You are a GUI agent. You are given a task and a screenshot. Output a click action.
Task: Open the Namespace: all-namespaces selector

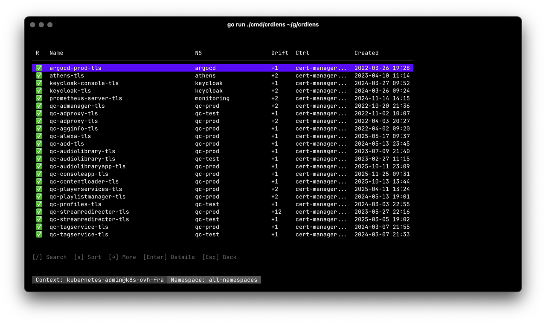tap(214, 280)
